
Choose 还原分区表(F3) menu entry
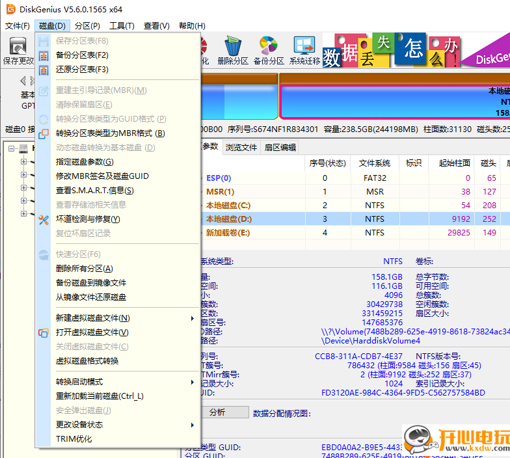tap(118, 70)
